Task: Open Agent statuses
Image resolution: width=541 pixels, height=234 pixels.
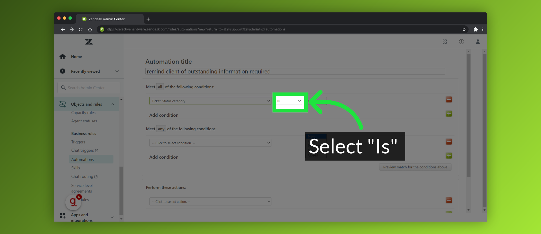Action: 84,121
